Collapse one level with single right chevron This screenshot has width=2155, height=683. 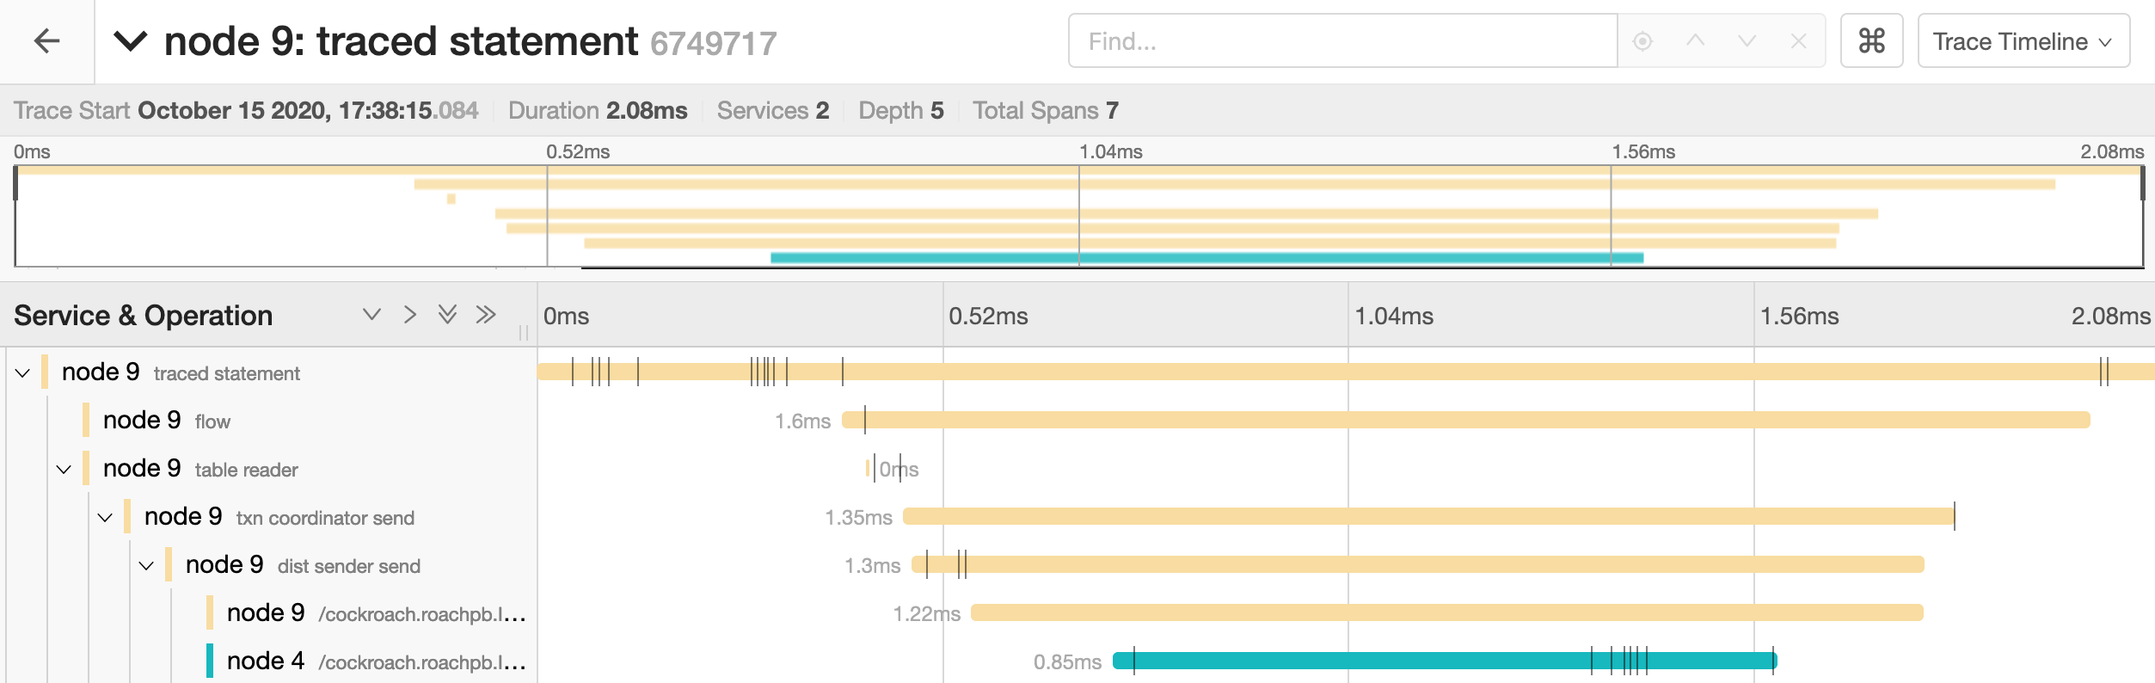(x=410, y=315)
